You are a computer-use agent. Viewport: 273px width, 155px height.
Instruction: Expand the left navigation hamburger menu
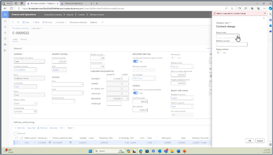pos(5,21)
